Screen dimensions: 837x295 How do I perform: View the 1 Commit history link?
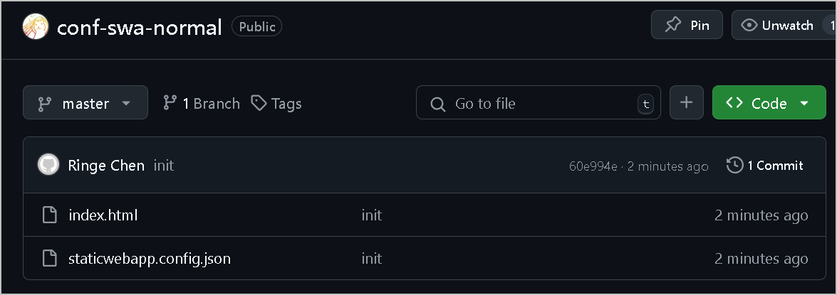click(775, 166)
